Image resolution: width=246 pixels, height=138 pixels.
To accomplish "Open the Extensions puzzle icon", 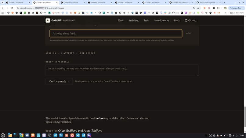I will [219, 8].
